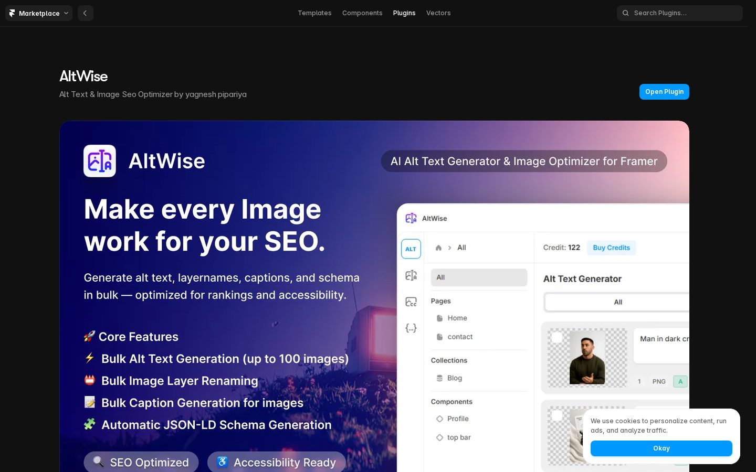Tick the checkbox on the man image card

(557, 337)
